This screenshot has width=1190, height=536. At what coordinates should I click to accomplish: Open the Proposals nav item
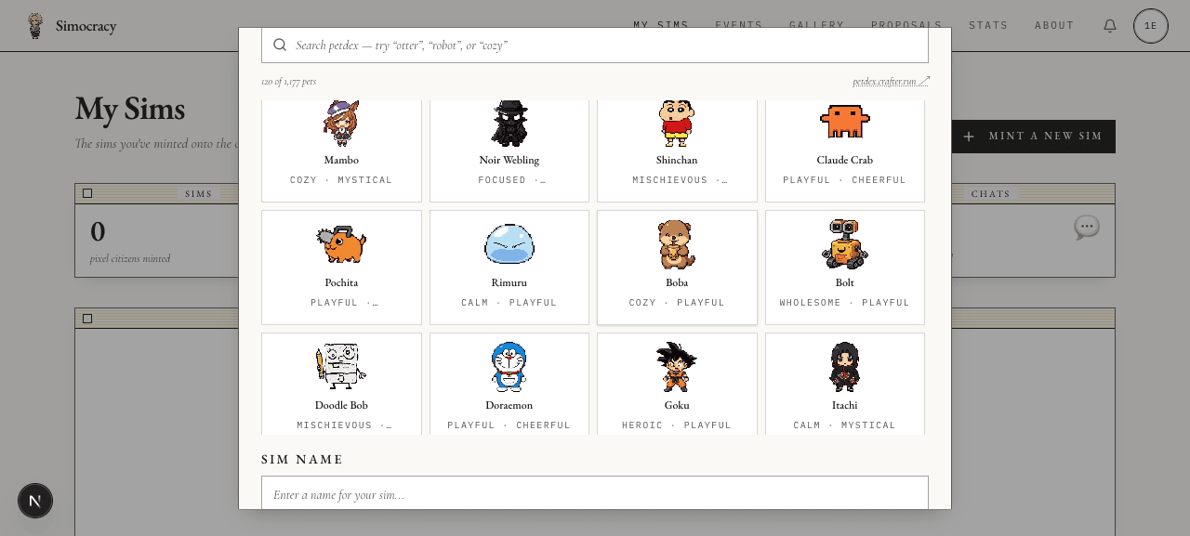(906, 26)
